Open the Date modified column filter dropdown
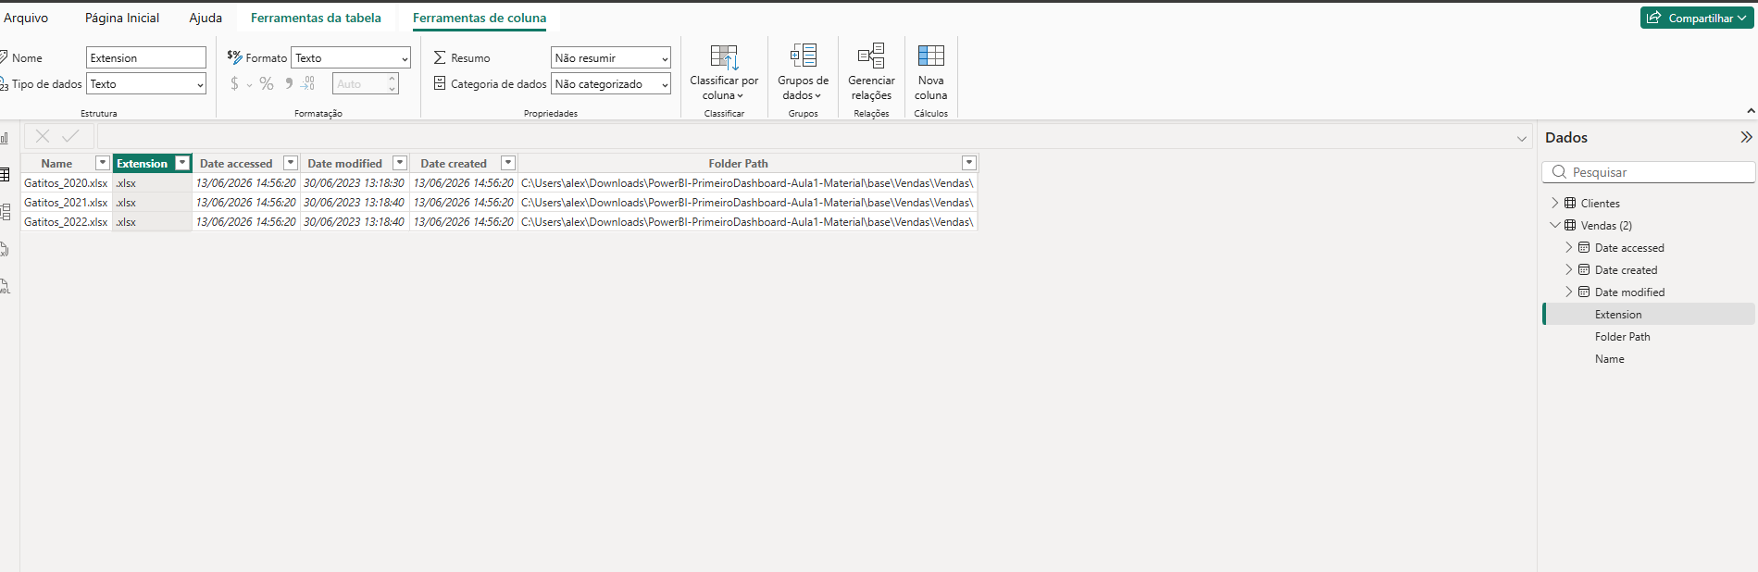The image size is (1758, 572). click(x=400, y=163)
